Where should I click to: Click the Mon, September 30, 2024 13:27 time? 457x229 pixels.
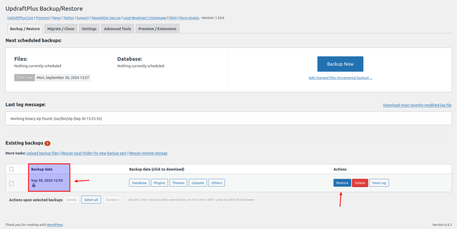click(62, 78)
